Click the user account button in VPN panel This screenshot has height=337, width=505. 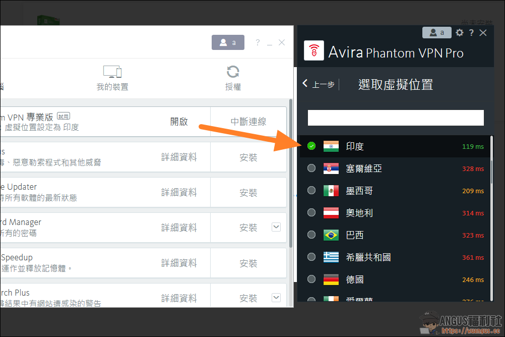(436, 32)
